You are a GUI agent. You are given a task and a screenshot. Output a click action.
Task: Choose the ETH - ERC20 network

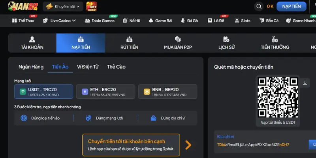pos(105,92)
